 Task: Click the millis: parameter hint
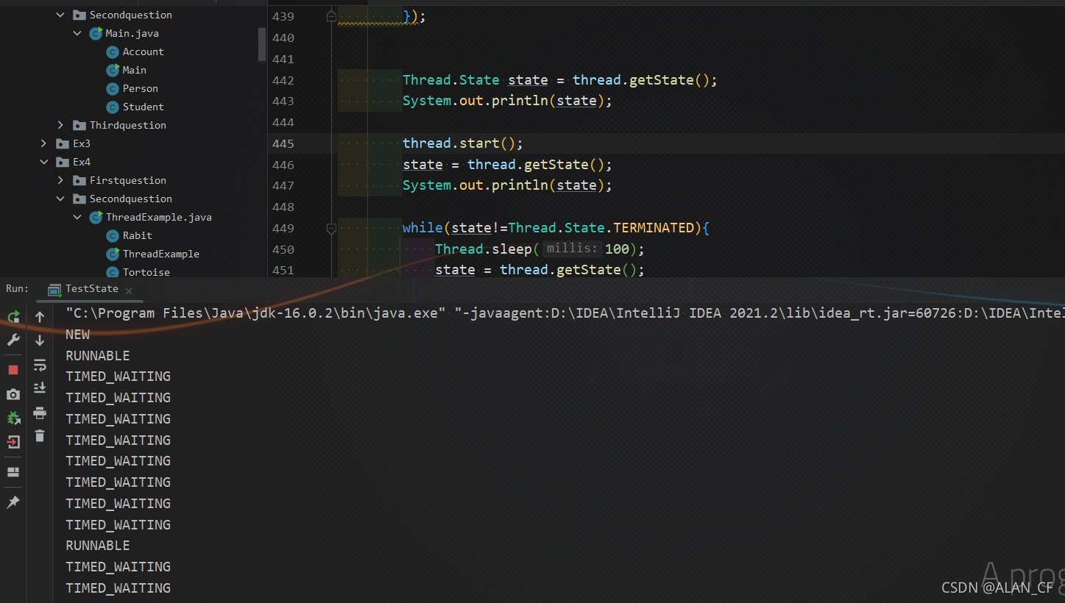tap(573, 249)
